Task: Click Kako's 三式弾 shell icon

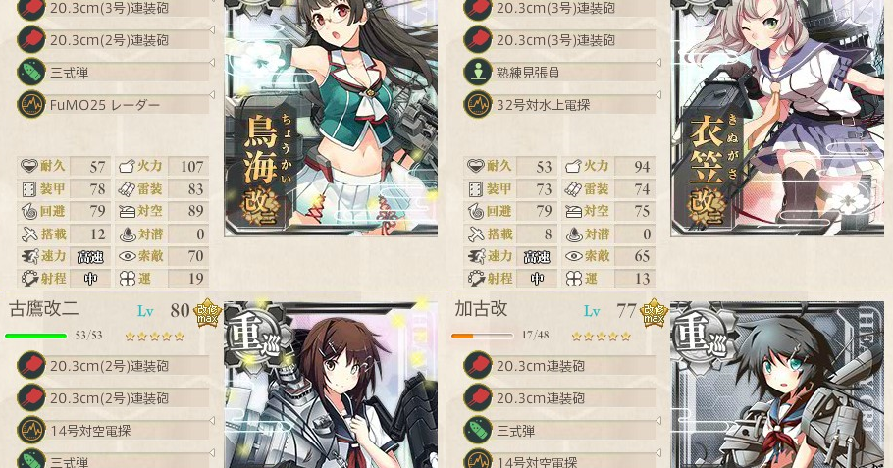Action: click(477, 431)
